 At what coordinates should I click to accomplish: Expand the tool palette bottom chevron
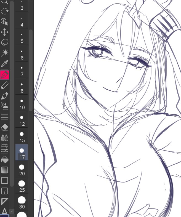pyautogui.click(x=12, y=211)
